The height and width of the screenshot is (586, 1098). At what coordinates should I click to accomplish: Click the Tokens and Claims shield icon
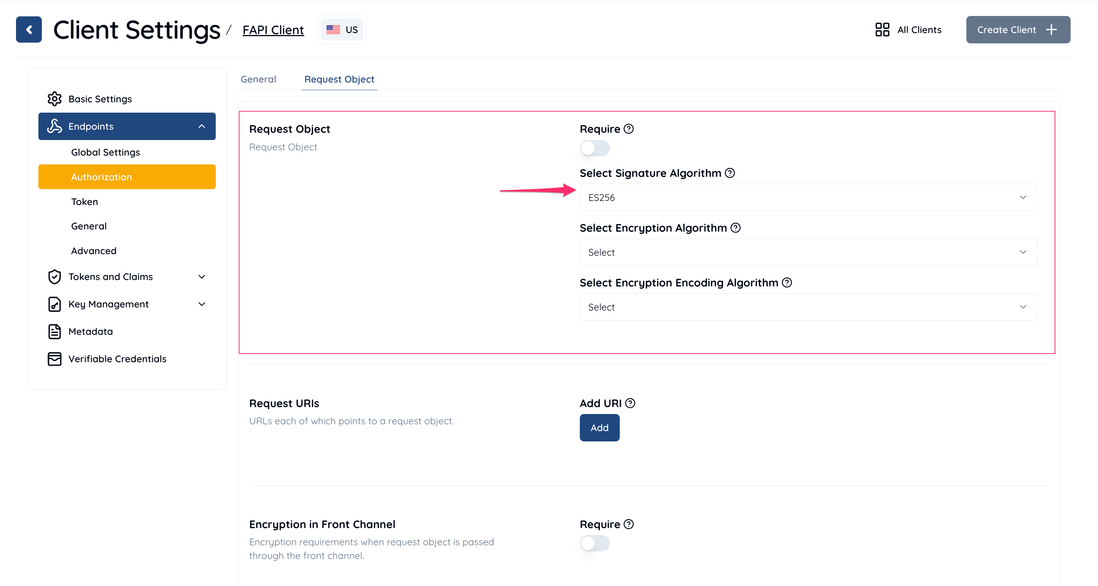pyautogui.click(x=54, y=277)
